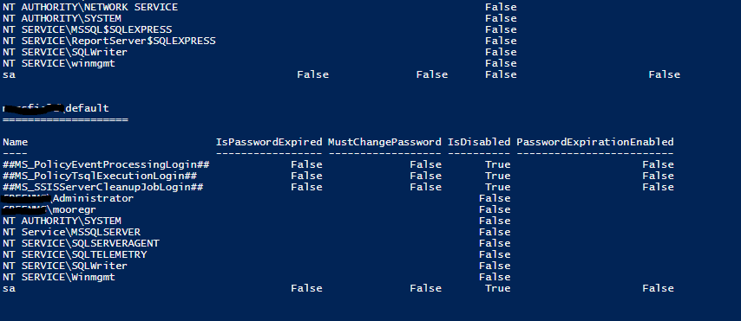Click NT SERVICE\winmgmt in upper list
The width and height of the screenshot is (741, 321).
tap(59, 63)
